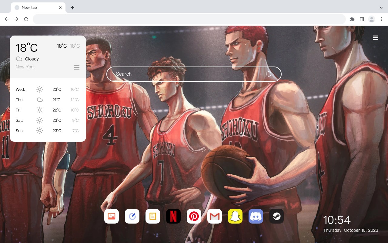Open the browser Extensions puzzle icon
Viewport: 388px width, 243px height.
click(x=352, y=19)
